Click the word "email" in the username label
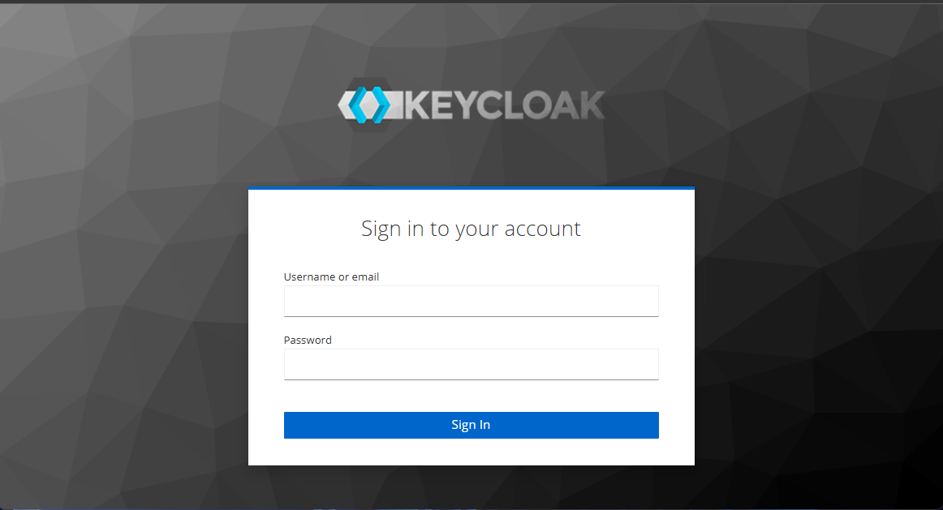 (365, 276)
